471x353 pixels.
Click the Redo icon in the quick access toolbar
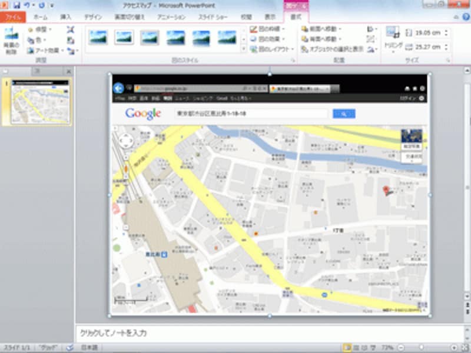point(42,5)
